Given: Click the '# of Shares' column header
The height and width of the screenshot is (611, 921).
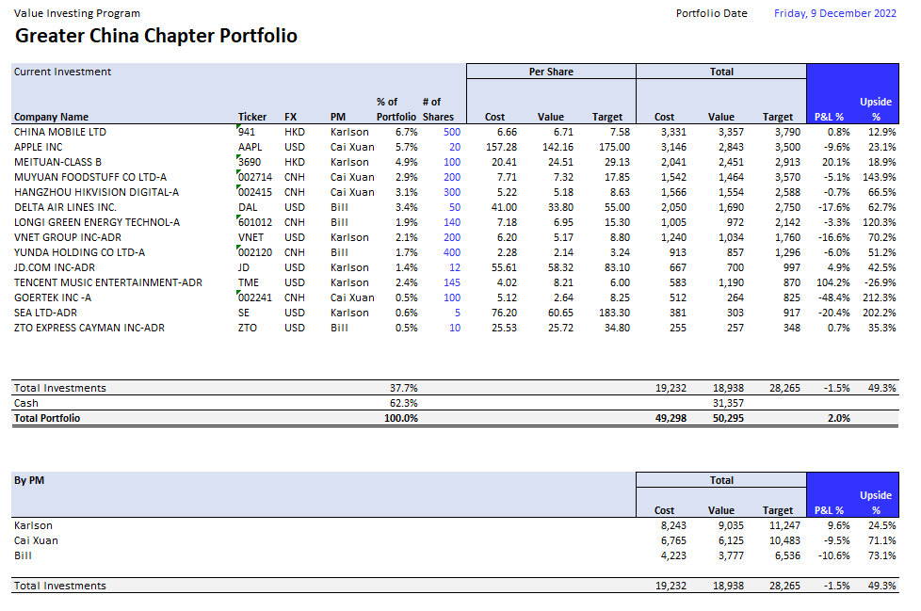Looking at the screenshot, I should click(438, 109).
